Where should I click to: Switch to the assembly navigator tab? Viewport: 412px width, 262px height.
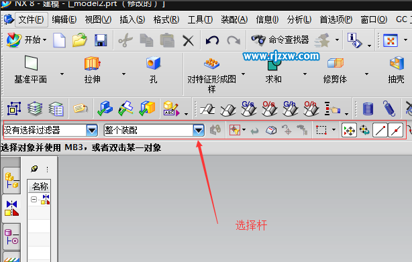(x=12, y=181)
